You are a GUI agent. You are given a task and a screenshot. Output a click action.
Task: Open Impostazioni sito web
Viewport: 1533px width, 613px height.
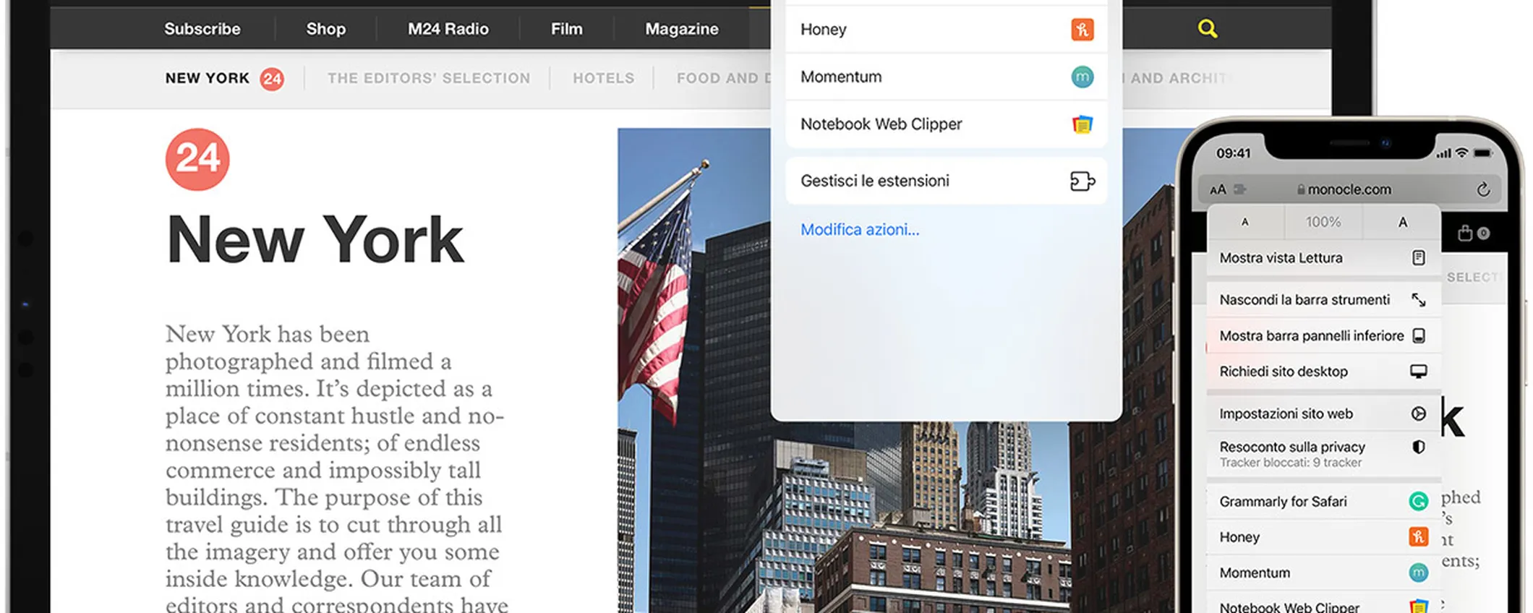pos(1324,413)
